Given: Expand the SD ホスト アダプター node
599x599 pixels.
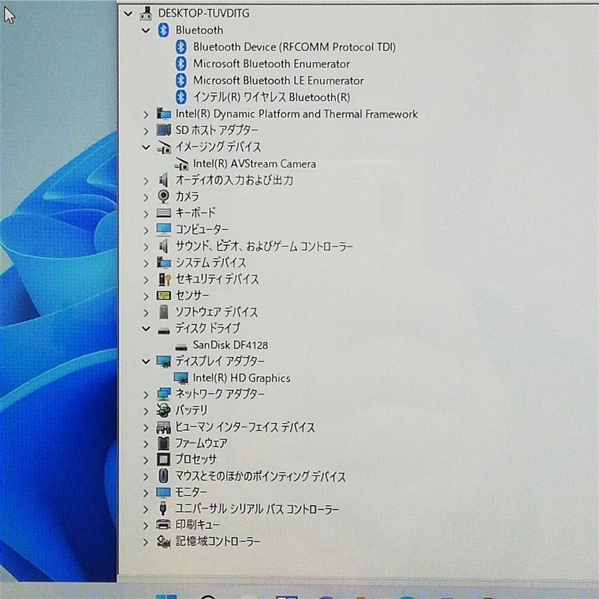Looking at the screenshot, I should [146, 131].
